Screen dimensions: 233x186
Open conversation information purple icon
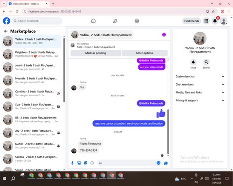coord(164,35)
